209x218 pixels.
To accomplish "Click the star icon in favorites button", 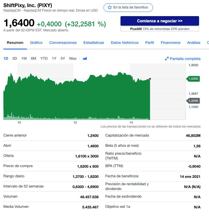I will pos(110,7).
